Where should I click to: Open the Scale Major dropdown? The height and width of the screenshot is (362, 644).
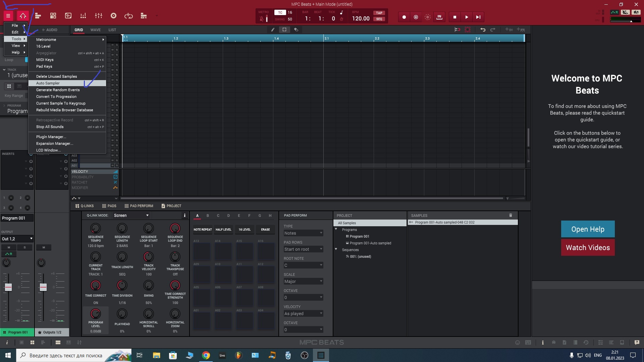(303, 282)
